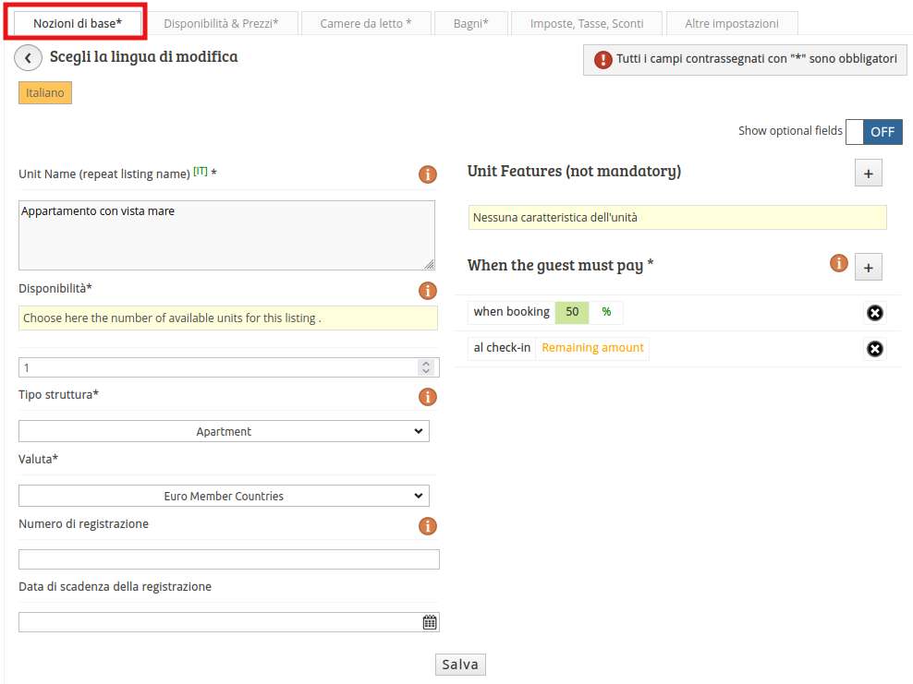Image resolution: width=913 pixels, height=684 pixels.
Task: Click the back arrow beside Scegli la lingua
Action: [28, 58]
